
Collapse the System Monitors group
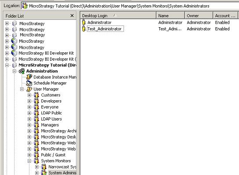pyautogui.click(x=29, y=161)
